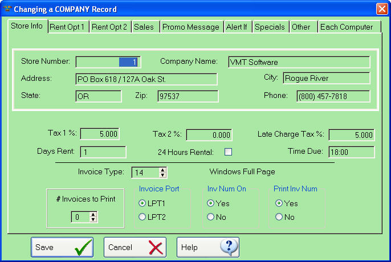Image resolution: width=391 pixels, height=262 pixels.
Task: Increase the Invoice Type spinner value
Action: click(163, 170)
